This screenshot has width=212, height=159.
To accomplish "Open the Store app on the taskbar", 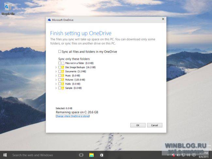I will click(x=102, y=155).
